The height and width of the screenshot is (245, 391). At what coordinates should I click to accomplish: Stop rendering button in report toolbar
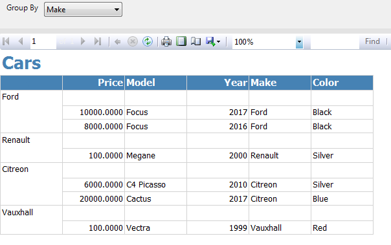(133, 41)
